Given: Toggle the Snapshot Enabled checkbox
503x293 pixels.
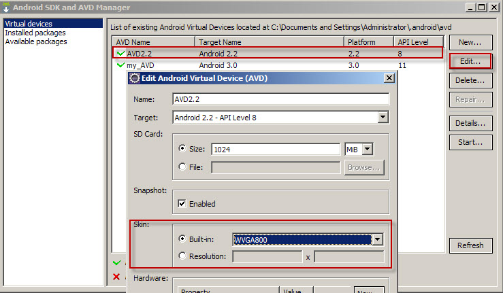Looking at the screenshot, I should click(x=182, y=203).
